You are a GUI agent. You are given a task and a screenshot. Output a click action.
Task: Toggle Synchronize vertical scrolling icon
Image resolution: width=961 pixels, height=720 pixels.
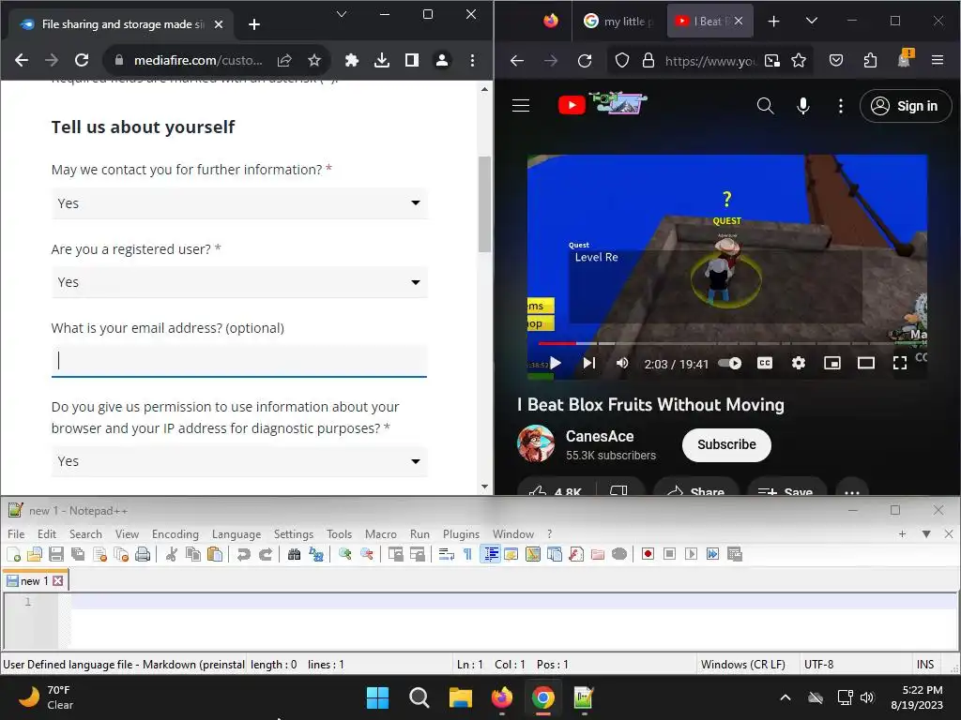pyautogui.click(x=395, y=554)
